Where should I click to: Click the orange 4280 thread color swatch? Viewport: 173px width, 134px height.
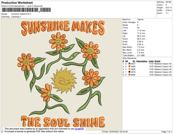pos(129,66)
